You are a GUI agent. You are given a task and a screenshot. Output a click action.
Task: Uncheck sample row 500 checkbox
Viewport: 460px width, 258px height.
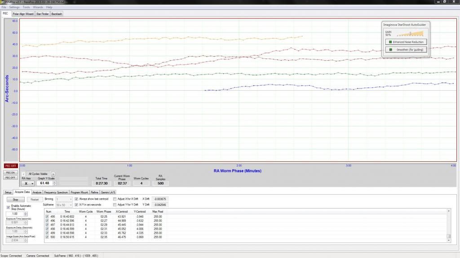47,237
